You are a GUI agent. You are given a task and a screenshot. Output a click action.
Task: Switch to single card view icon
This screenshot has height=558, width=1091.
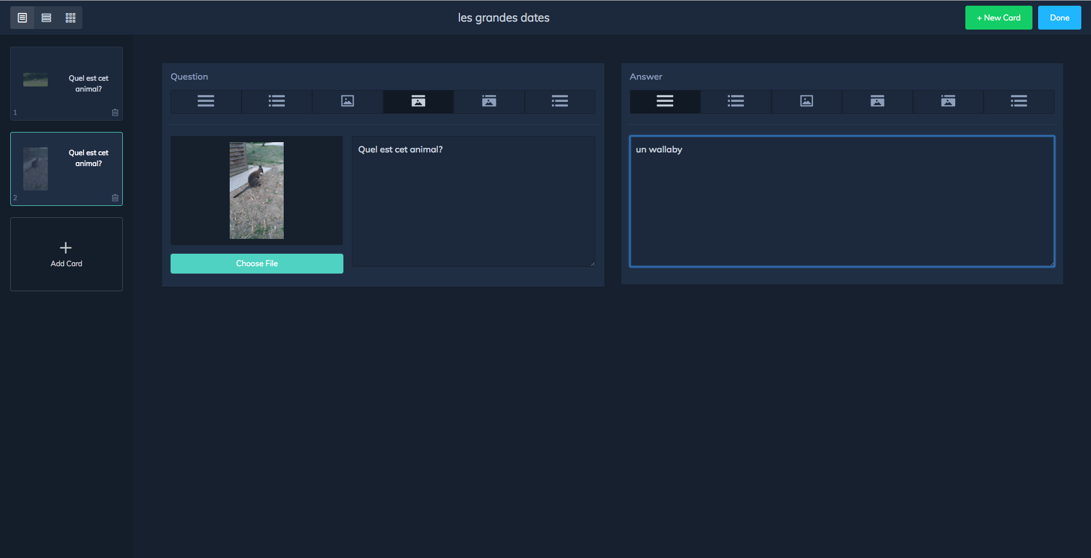click(x=22, y=18)
